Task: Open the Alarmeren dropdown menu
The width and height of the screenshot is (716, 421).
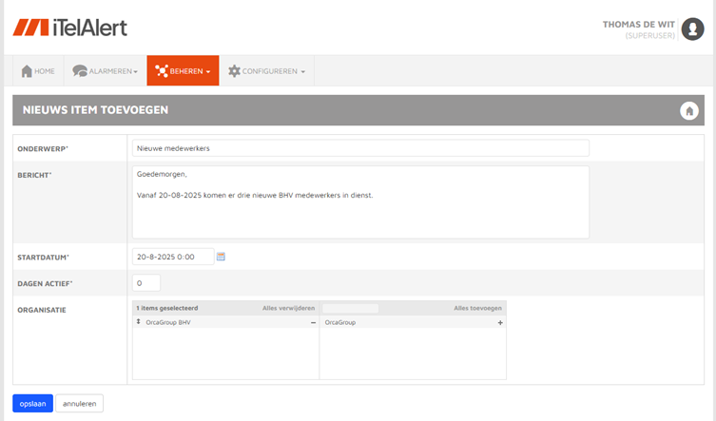Action: pyautogui.click(x=105, y=70)
